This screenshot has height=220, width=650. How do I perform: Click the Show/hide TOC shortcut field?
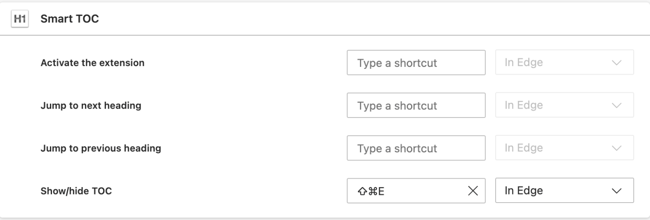click(x=416, y=190)
